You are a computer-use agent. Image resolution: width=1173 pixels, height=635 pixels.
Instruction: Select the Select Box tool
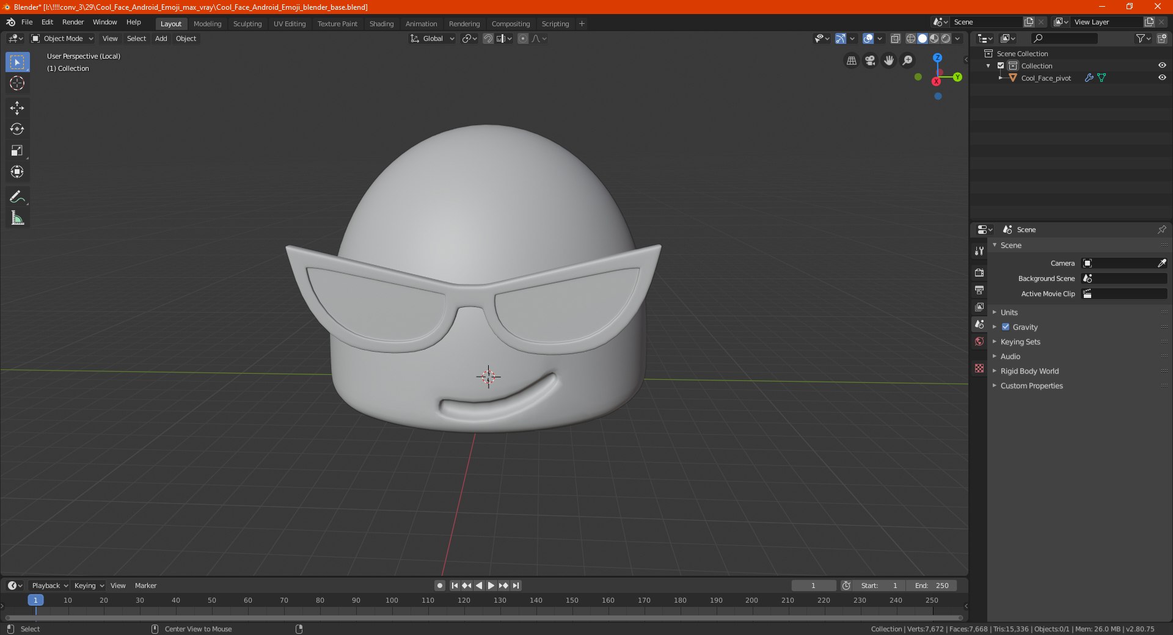point(17,62)
